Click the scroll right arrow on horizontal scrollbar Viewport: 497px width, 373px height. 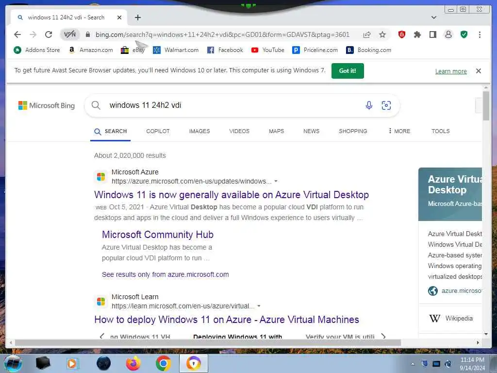pos(478,342)
